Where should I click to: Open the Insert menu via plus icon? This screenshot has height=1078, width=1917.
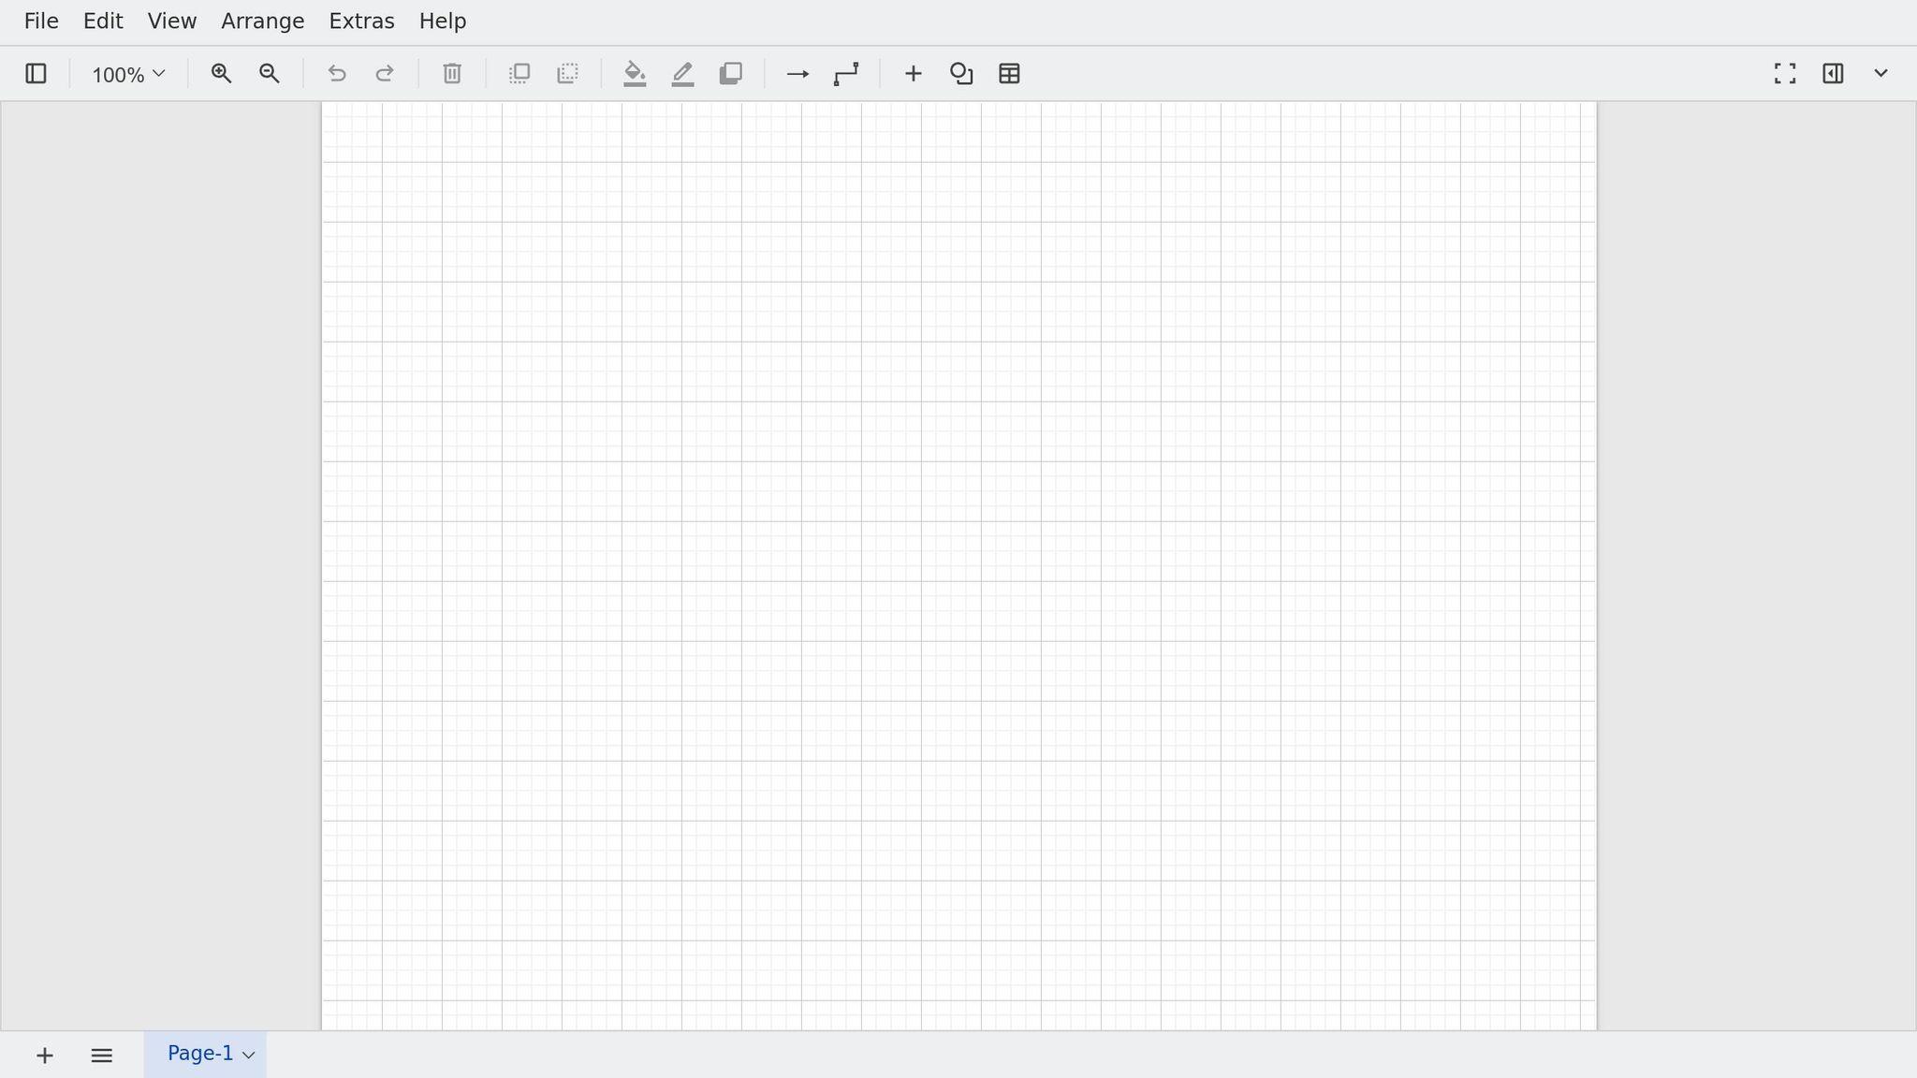pos(912,73)
